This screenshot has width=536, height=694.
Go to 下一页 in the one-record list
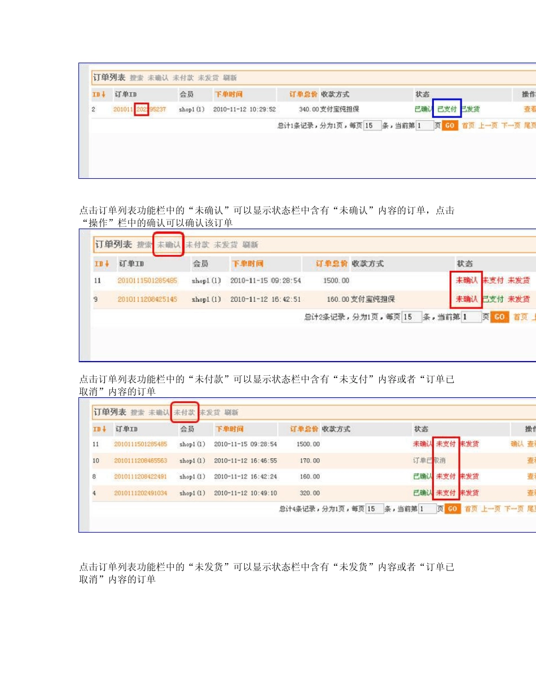click(511, 126)
